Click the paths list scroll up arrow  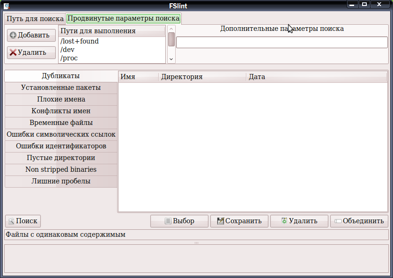pos(171,29)
